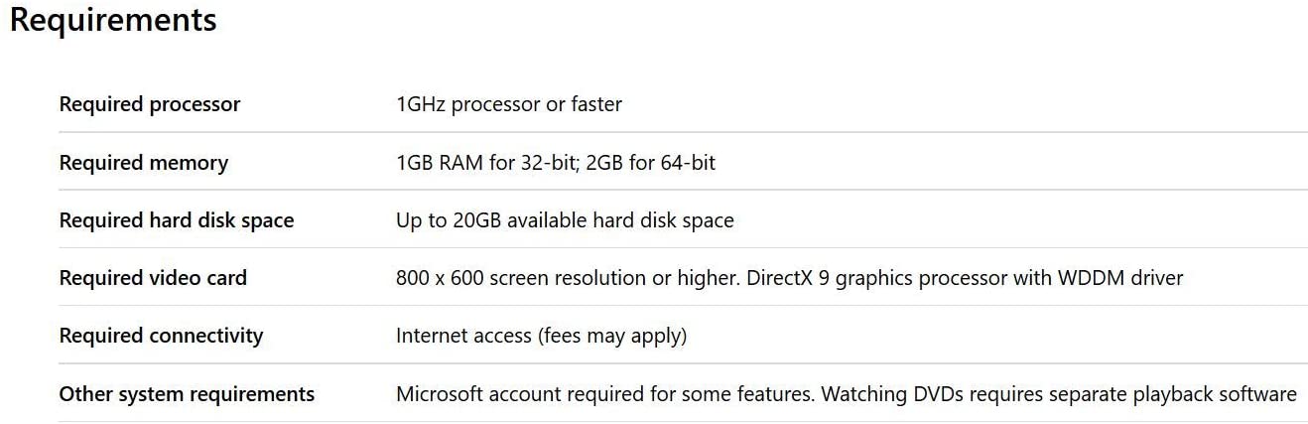
Task: Click the Internet access text
Action: 463,336
